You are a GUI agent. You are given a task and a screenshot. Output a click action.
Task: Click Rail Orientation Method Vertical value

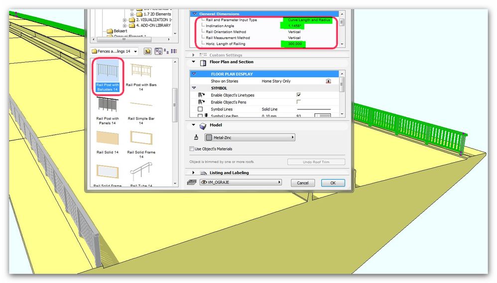click(x=294, y=32)
